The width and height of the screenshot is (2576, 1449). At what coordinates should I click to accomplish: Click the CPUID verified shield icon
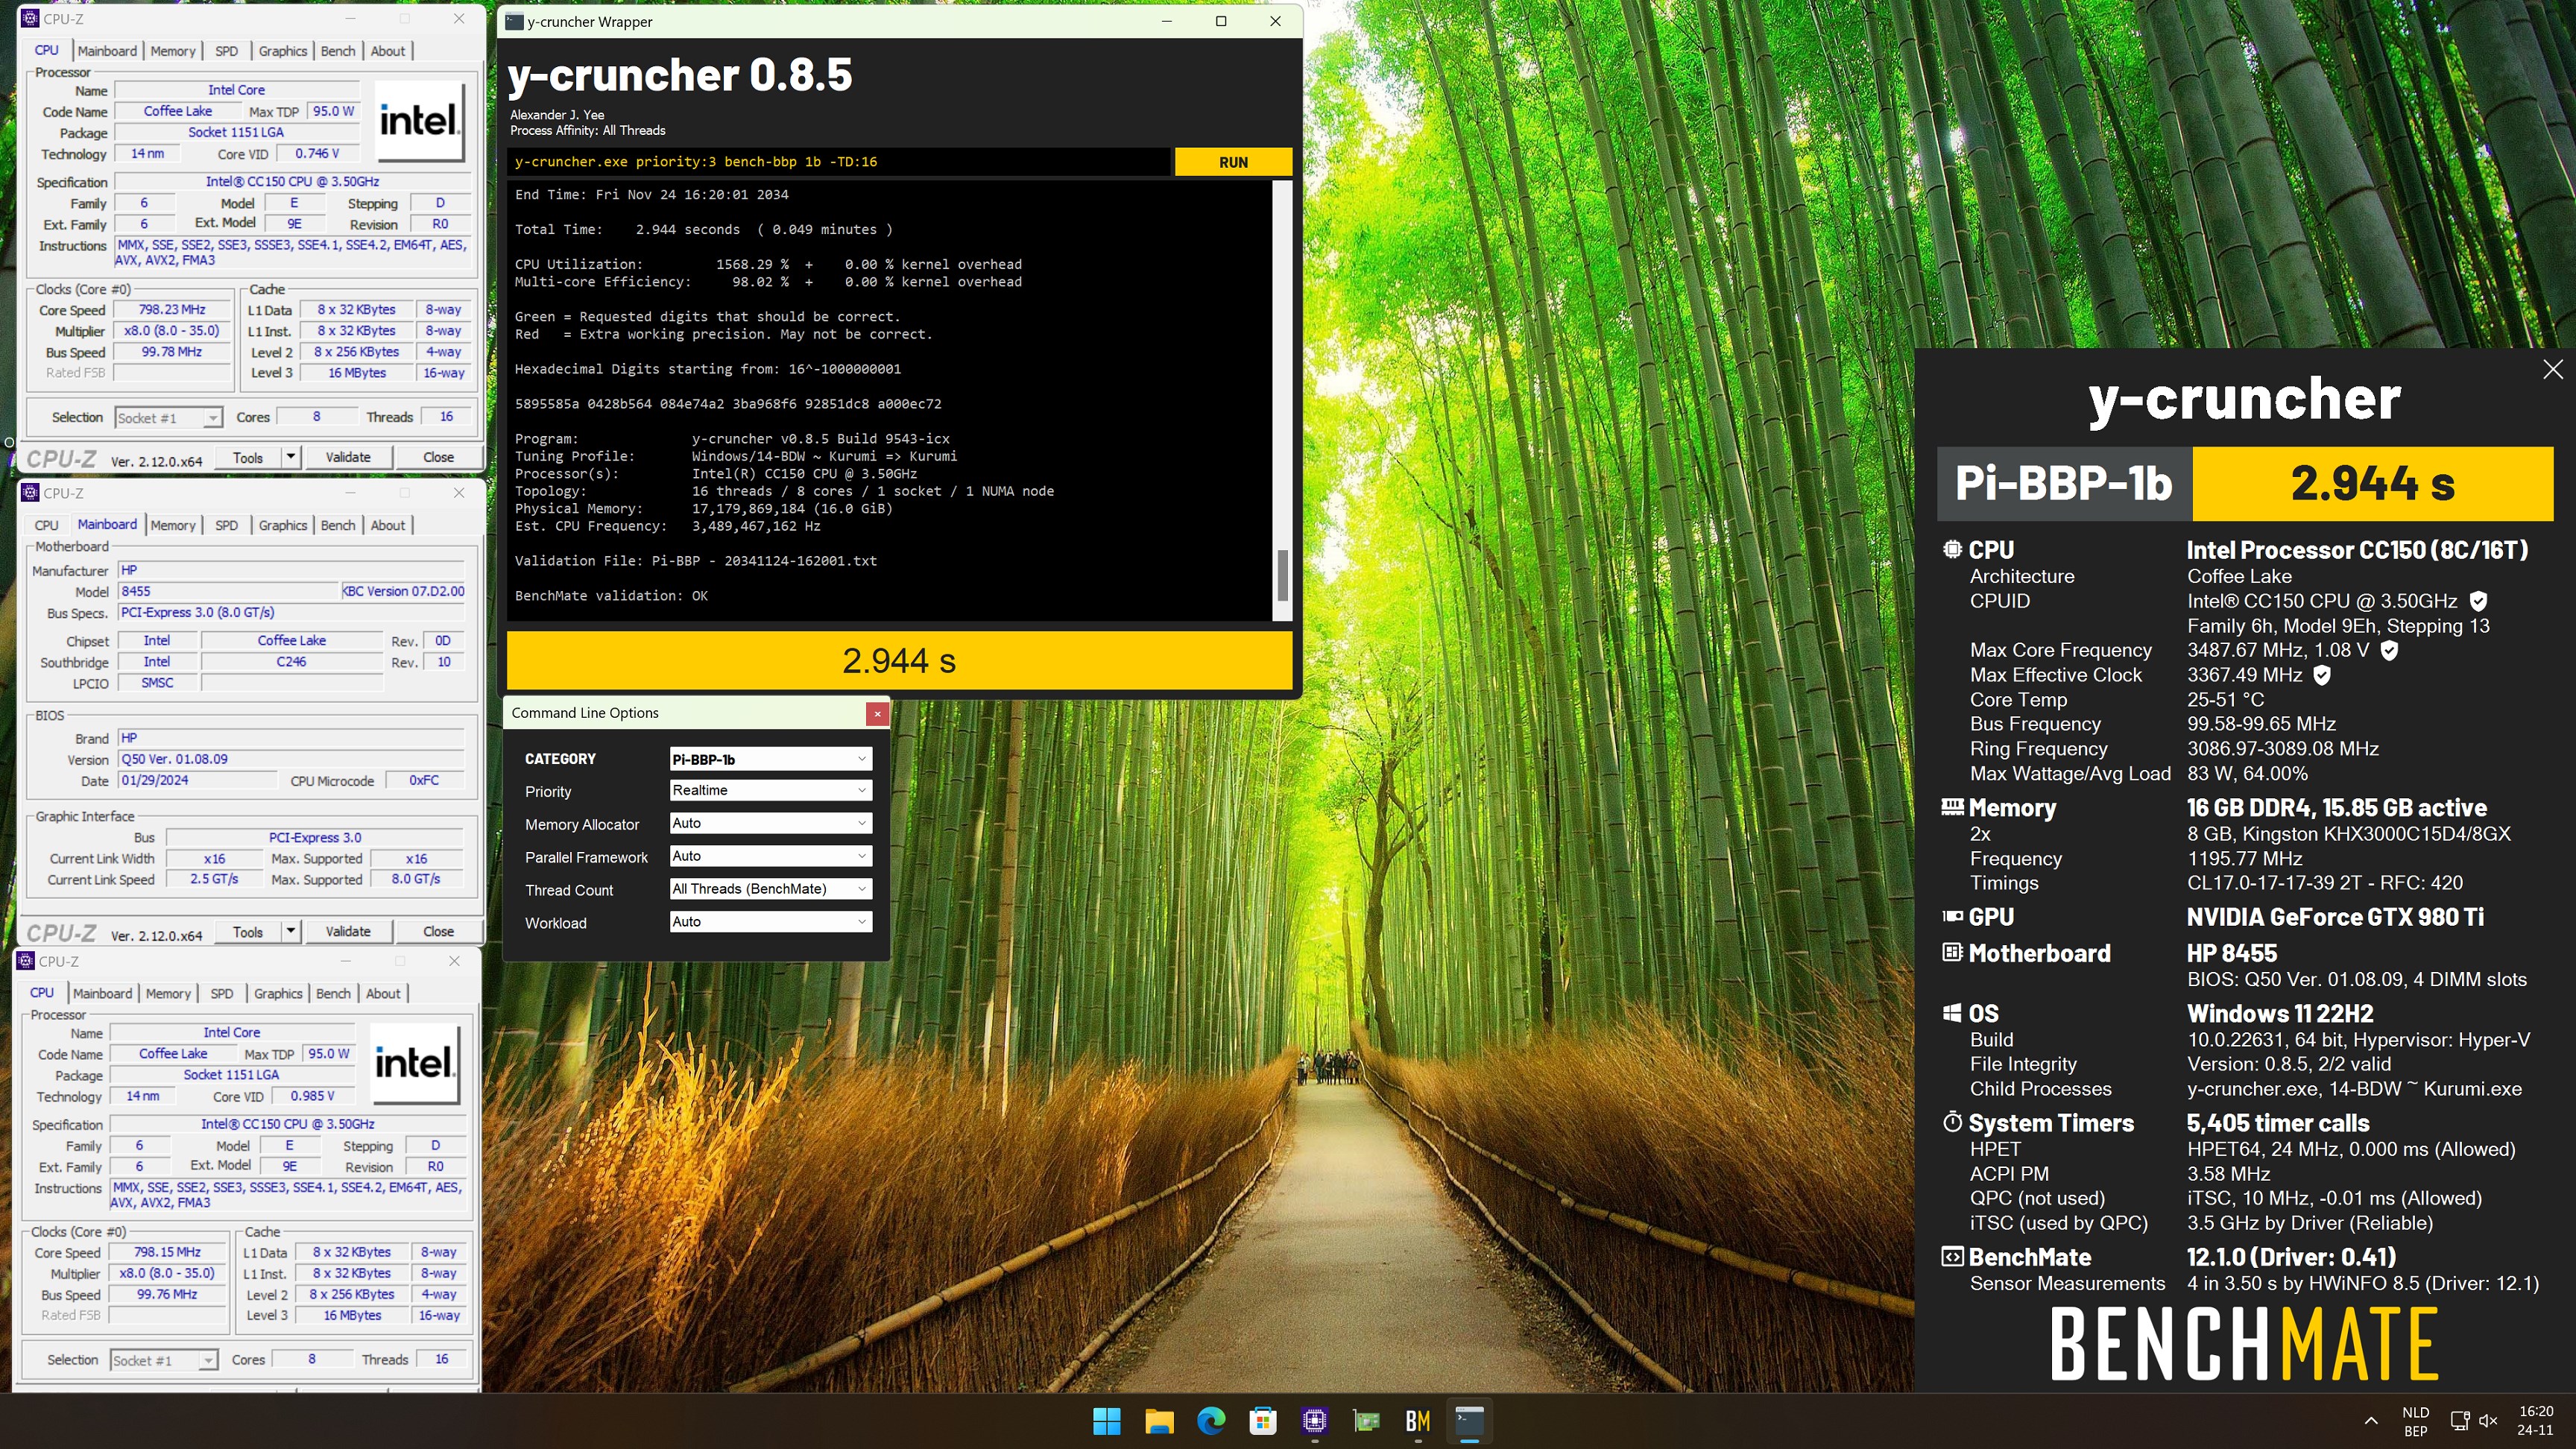pyautogui.click(x=2478, y=601)
